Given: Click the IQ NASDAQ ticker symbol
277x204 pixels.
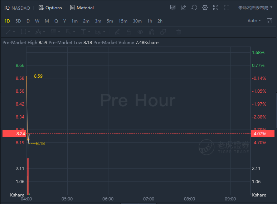Looking at the screenshot, I should pos(17,8).
